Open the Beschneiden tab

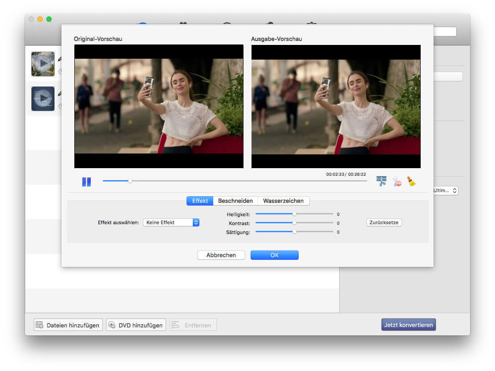point(235,201)
